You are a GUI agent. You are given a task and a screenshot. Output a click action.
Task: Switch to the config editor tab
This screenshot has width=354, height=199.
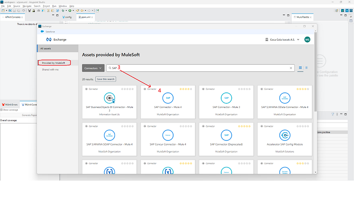[x=67, y=17]
